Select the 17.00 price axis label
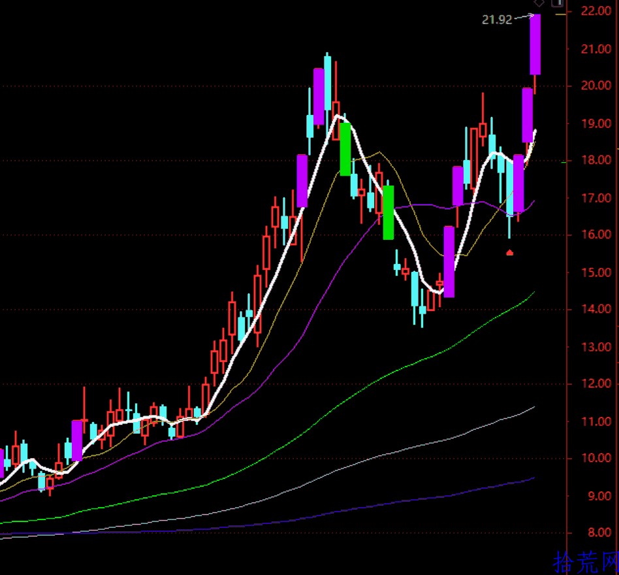Screen dimensions: 619x575 click(x=595, y=198)
